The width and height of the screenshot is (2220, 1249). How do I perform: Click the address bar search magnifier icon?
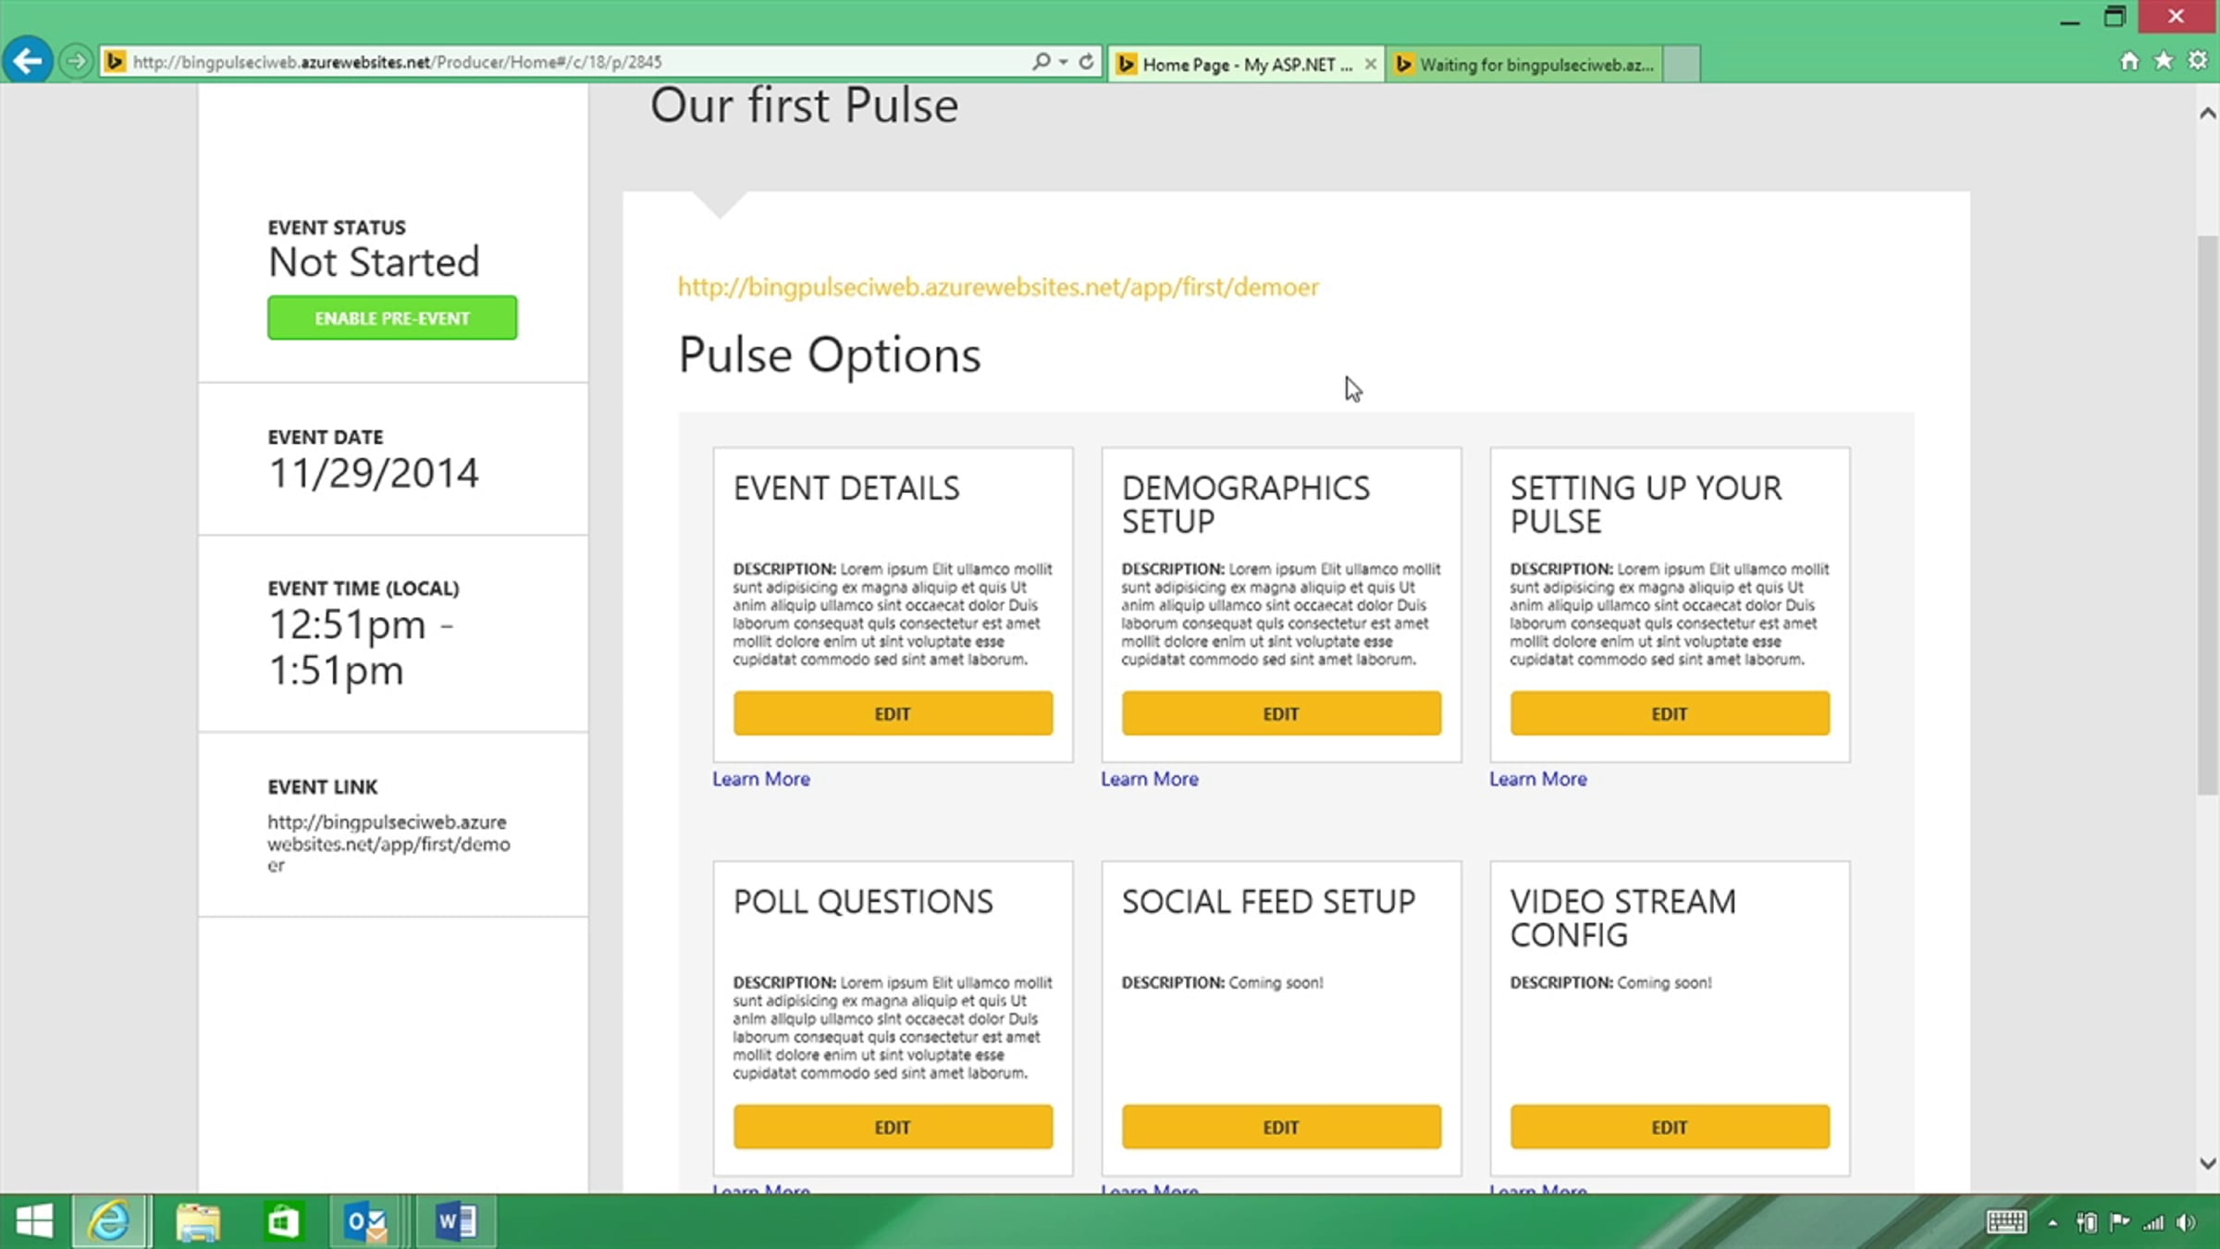pyautogui.click(x=1041, y=61)
